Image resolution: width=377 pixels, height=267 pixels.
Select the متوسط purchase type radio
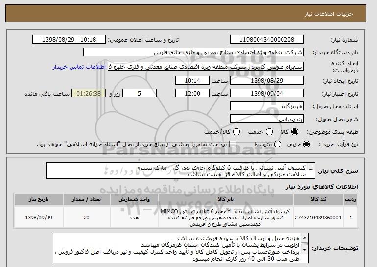[x=278, y=144]
